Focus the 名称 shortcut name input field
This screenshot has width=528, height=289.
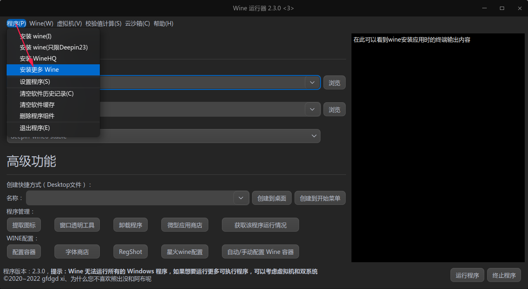coord(130,198)
